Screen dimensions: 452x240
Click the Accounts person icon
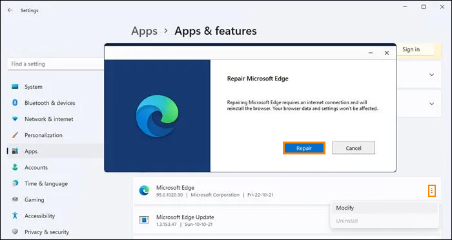click(x=15, y=167)
